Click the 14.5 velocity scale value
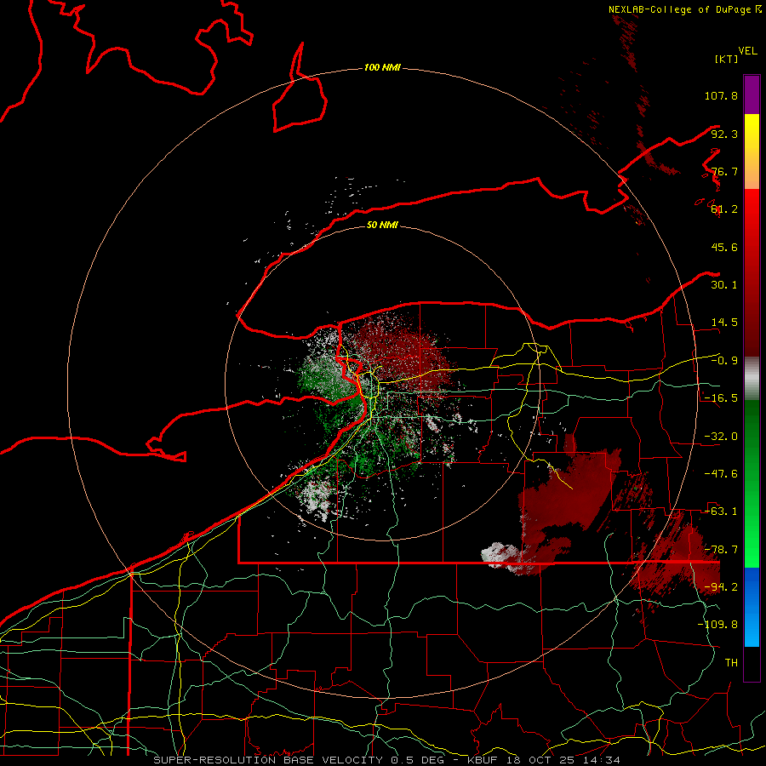Screen dimensions: 766x766 (x=724, y=323)
